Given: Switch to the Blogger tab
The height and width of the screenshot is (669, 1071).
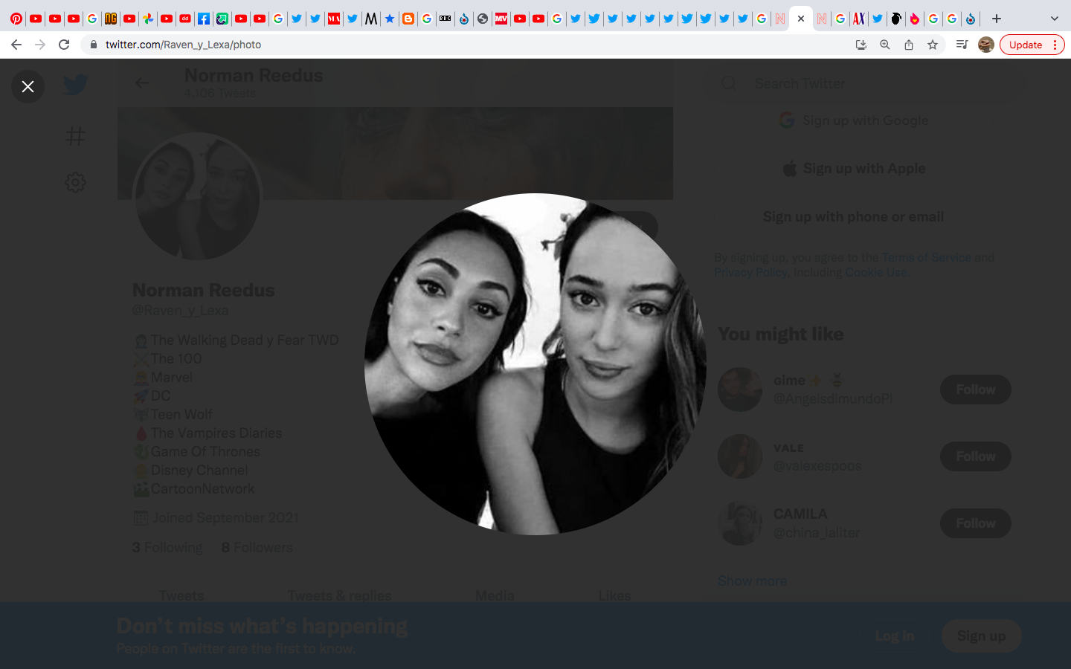Looking at the screenshot, I should coord(408,19).
